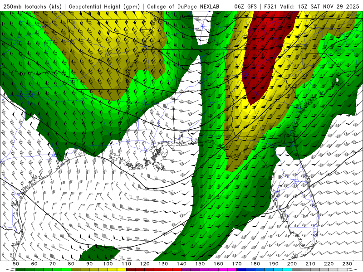
Task: Click the 220 label on the color scale
Action: pos(329,264)
